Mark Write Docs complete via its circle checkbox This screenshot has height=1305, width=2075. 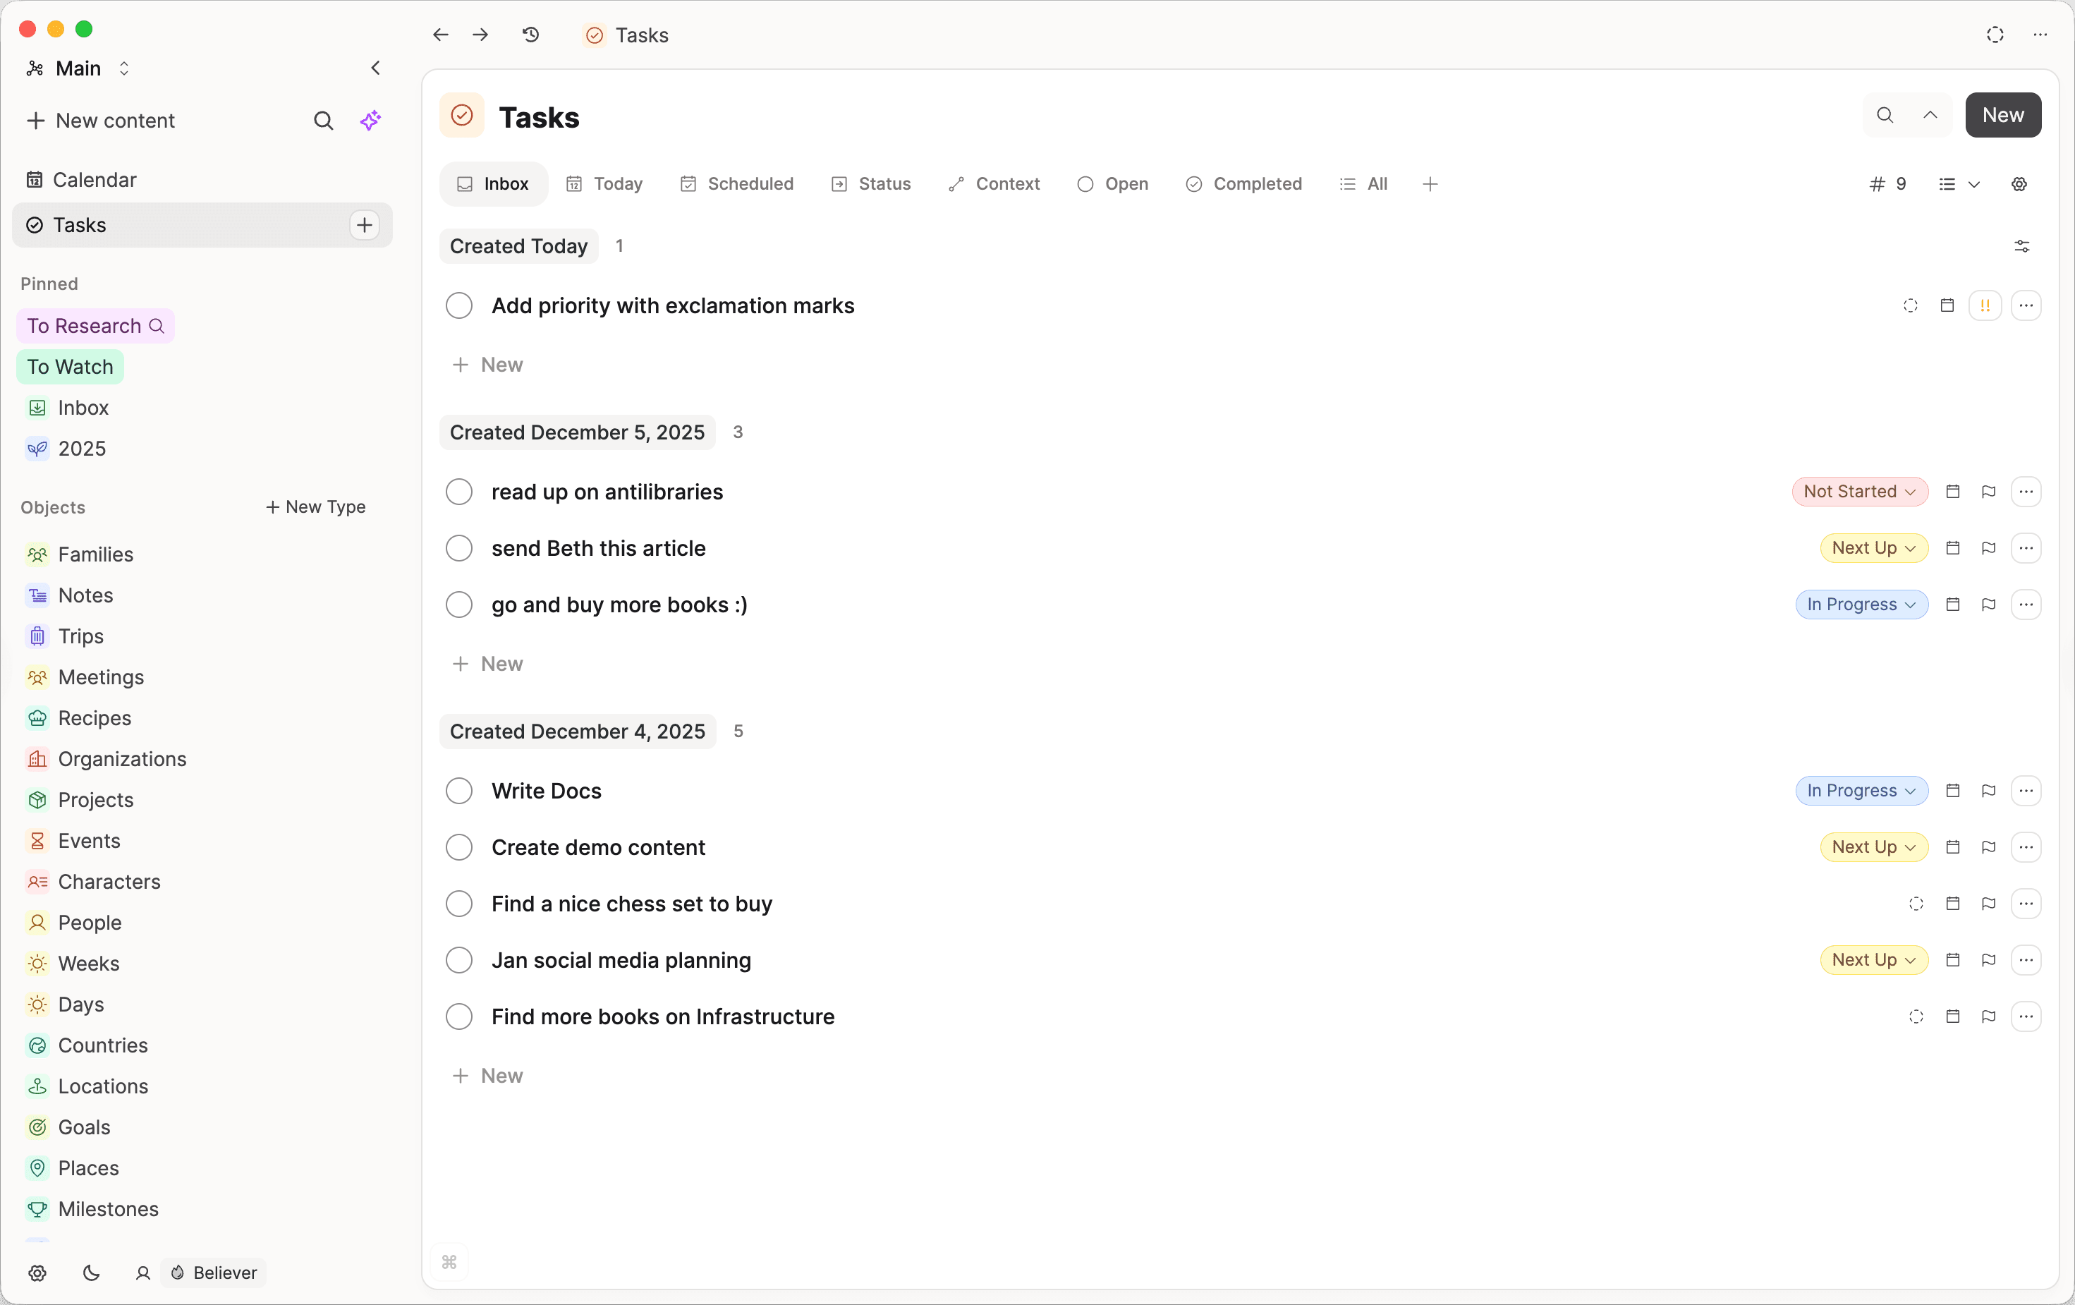point(458,791)
